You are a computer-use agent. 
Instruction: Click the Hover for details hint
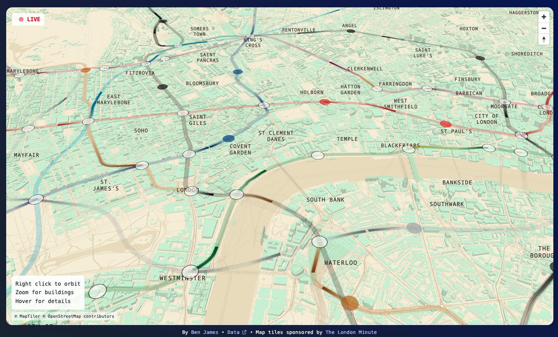[43, 301]
